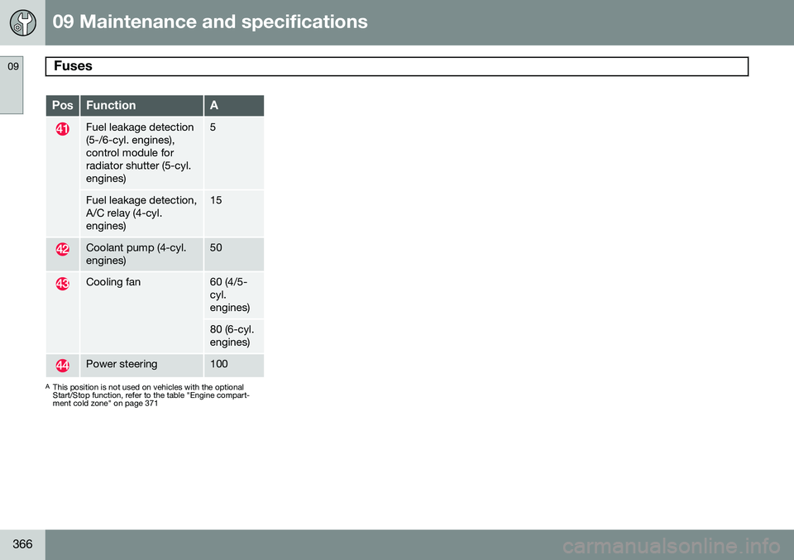The height and width of the screenshot is (560, 794).
Task: Click the red fuse position 41 badge
Action: click(x=62, y=129)
